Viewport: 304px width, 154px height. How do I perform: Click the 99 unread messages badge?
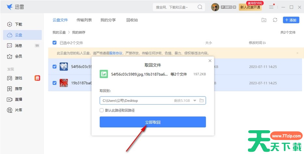pyautogui.click(x=37, y=46)
